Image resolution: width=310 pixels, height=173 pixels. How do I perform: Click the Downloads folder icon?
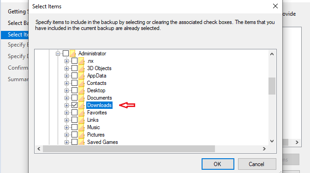tap(81, 105)
